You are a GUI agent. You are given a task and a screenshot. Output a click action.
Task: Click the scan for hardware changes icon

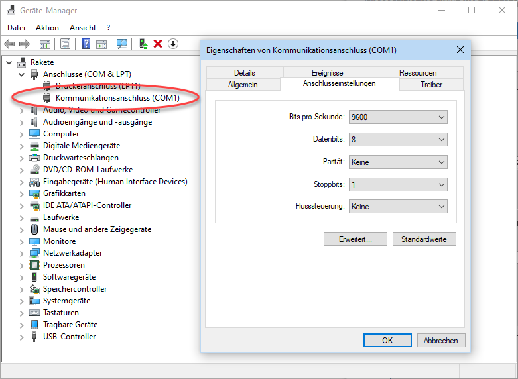tap(122, 44)
